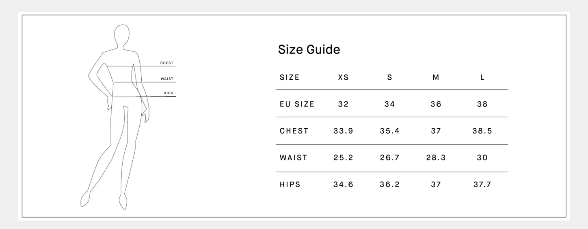This screenshot has width=588, height=229.
Task: Select waist measurement 26.7
Action: tap(389, 158)
